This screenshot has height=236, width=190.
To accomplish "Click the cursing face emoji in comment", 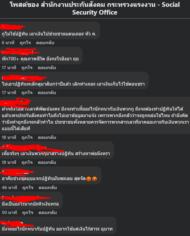I will [x=95, y=179].
